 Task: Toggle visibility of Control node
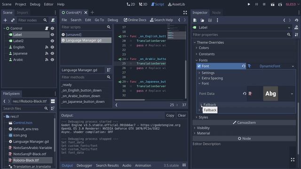(x=52, y=28)
